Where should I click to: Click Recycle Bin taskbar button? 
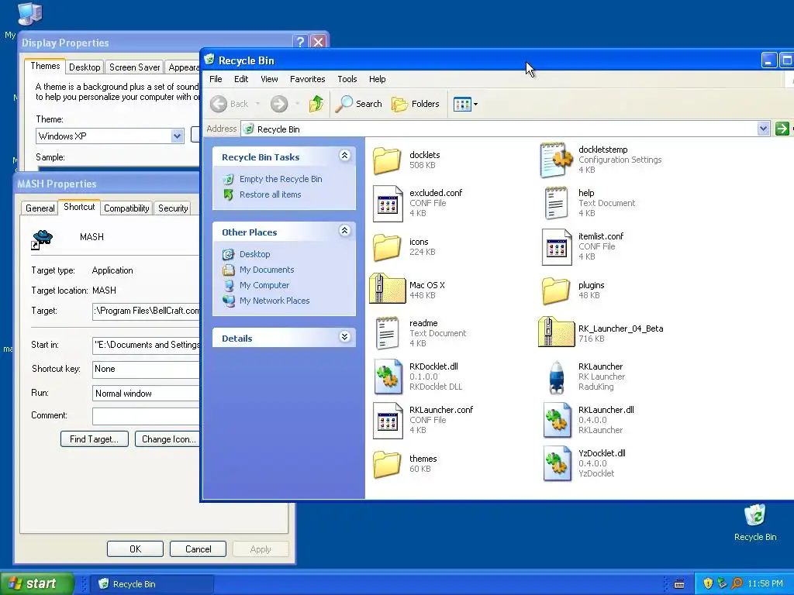coord(152,584)
